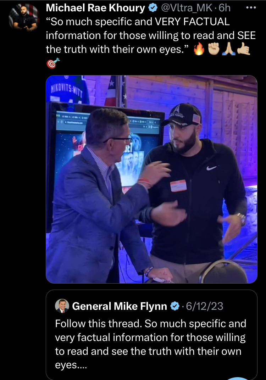Open the General Mike Flynn name link
The width and height of the screenshot is (266, 380).
pyautogui.click(x=120, y=306)
